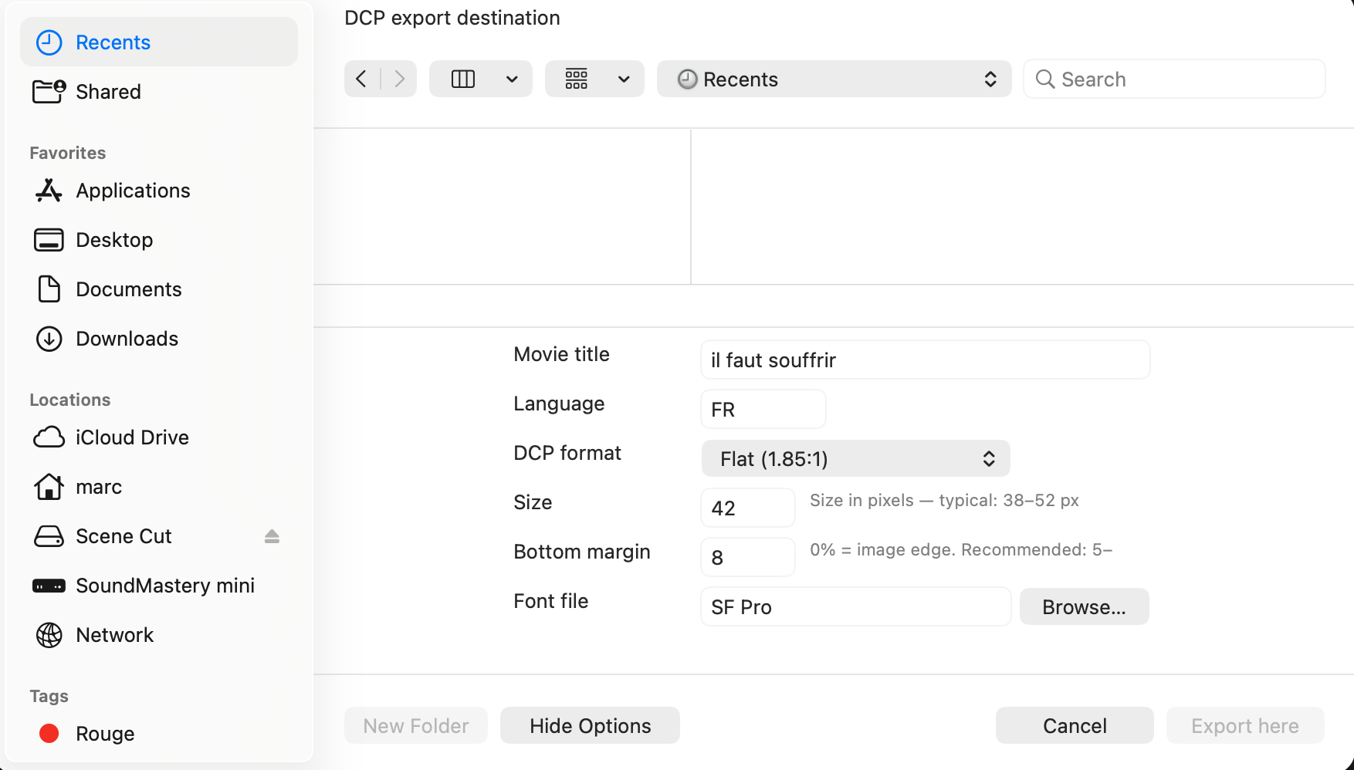Image resolution: width=1354 pixels, height=770 pixels.
Task: Open the grouping options menu
Action: tap(594, 79)
